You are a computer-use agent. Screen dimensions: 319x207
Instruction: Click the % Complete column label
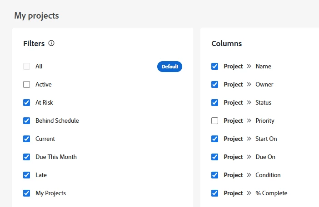pos(271,193)
